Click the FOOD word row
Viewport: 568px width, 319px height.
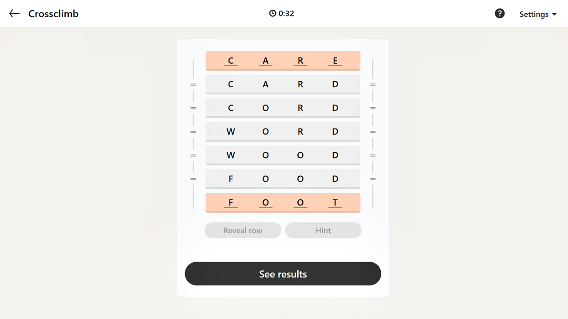click(283, 179)
